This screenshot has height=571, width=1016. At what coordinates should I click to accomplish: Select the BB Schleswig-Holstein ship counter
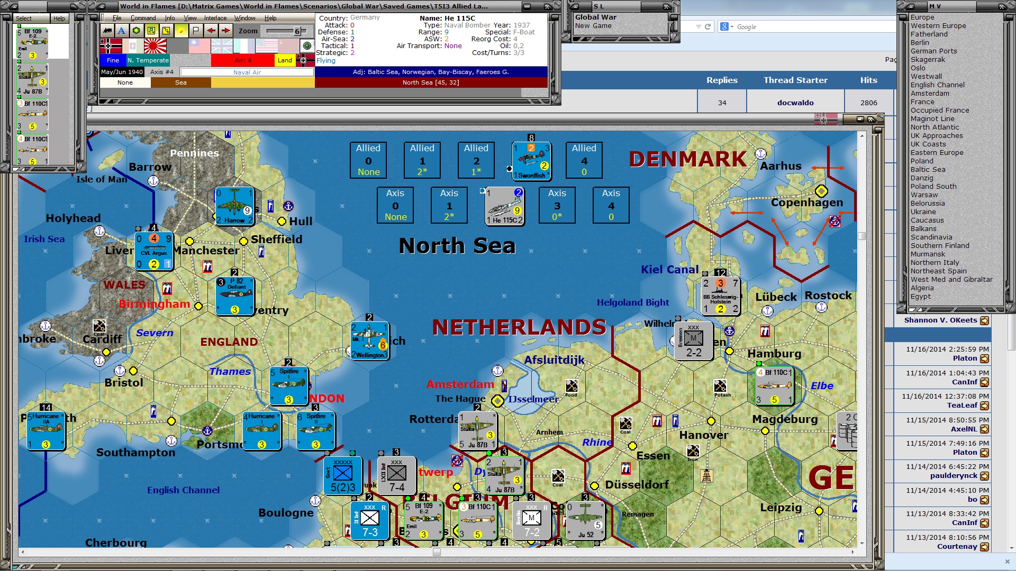pos(720,296)
